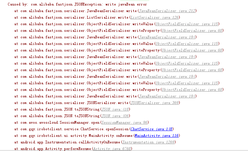The height and width of the screenshot is (151, 248).
Task: Click last ObjectFieldSerializer.java:115 link
Action: pos(187,83)
